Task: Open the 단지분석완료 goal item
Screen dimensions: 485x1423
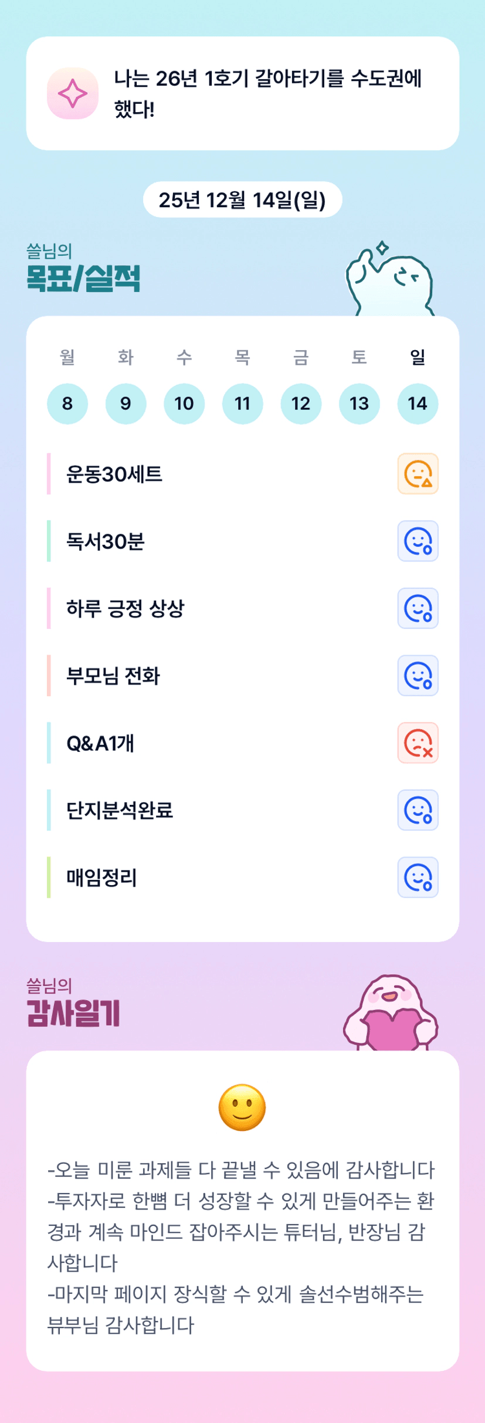Action: [x=120, y=810]
